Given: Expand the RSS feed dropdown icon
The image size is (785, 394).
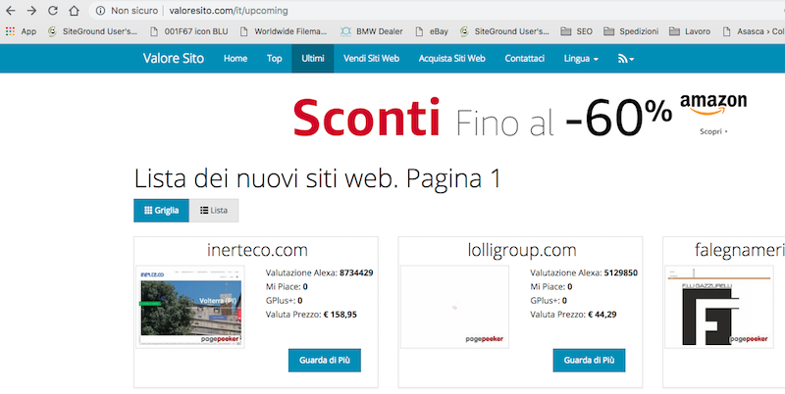Looking at the screenshot, I should pyautogui.click(x=626, y=59).
